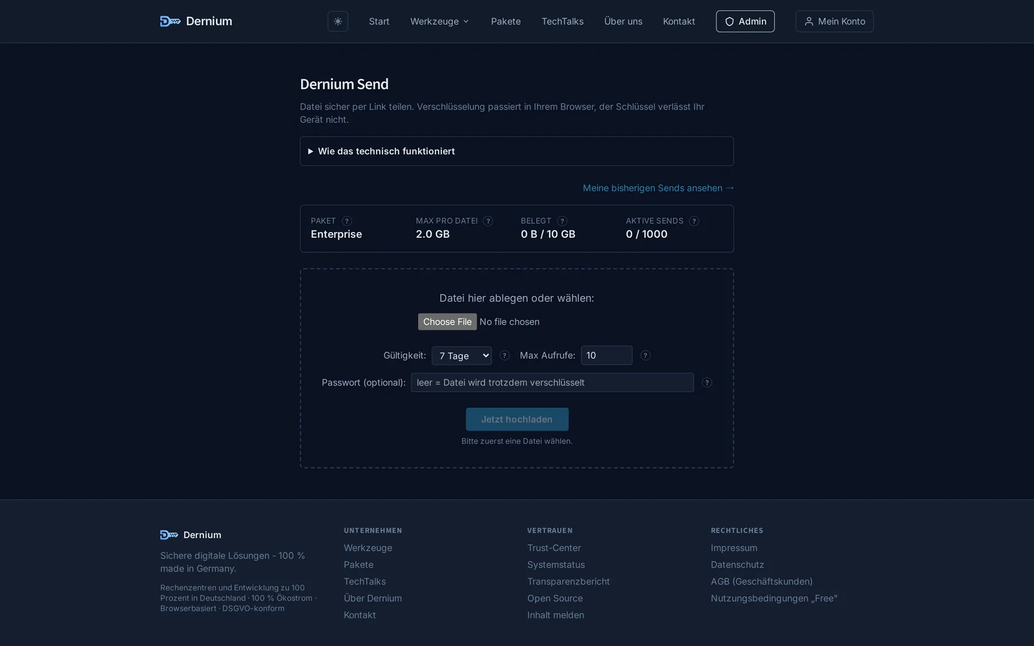Click the 'Enterprise' package value
The width and height of the screenshot is (1034, 646).
(336, 234)
